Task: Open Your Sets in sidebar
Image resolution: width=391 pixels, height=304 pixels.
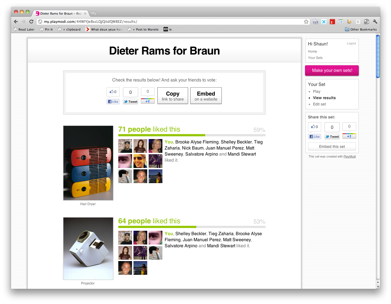Action: tap(315, 58)
